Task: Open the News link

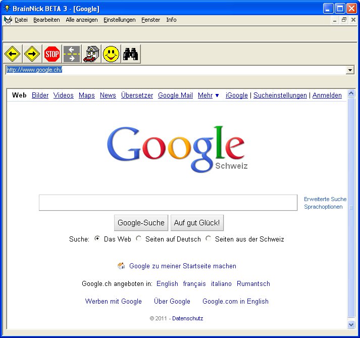Action: (108, 95)
